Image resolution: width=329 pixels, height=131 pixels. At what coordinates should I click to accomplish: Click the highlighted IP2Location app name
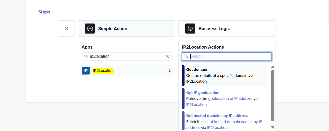tap(103, 71)
